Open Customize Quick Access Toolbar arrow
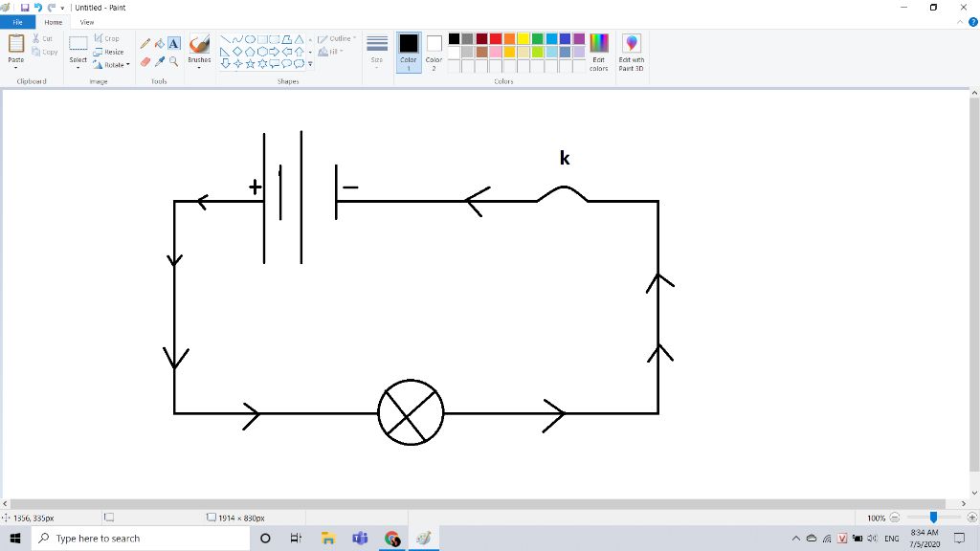The height and width of the screenshot is (551, 980). coord(62,8)
